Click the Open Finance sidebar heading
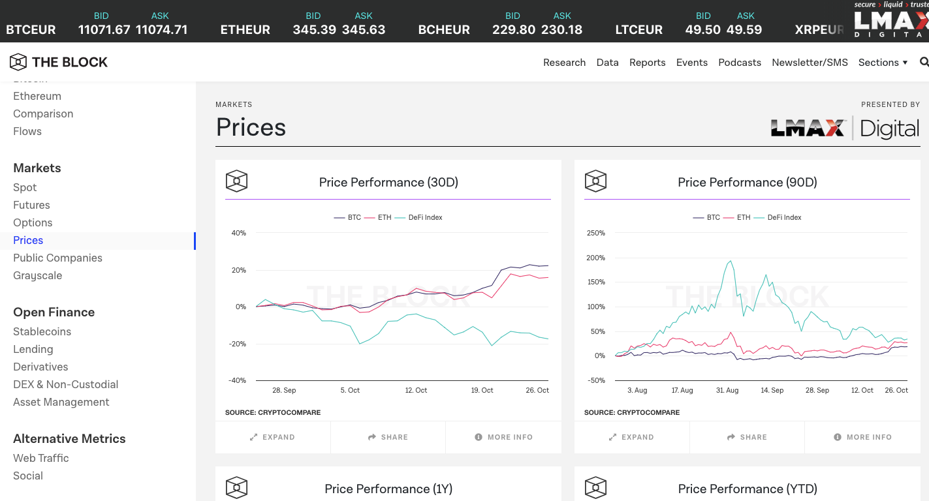 [54, 312]
